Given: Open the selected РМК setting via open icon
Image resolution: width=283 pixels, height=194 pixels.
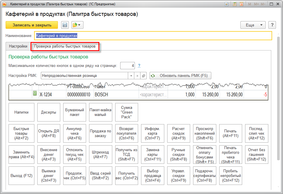Looking at the screenshot, I should pos(143,76).
